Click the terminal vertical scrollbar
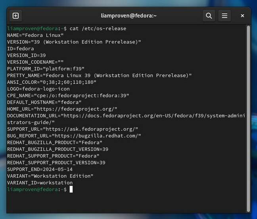Screen dimensions: 257x219 [249, 119]
